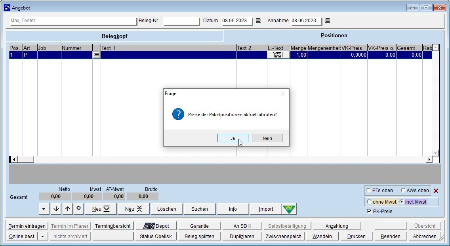Insert new position below with Neu down button
450x246 pixels.
101,209
